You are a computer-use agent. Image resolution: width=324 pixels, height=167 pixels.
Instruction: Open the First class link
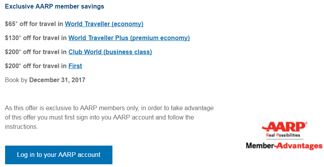coord(75,66)
